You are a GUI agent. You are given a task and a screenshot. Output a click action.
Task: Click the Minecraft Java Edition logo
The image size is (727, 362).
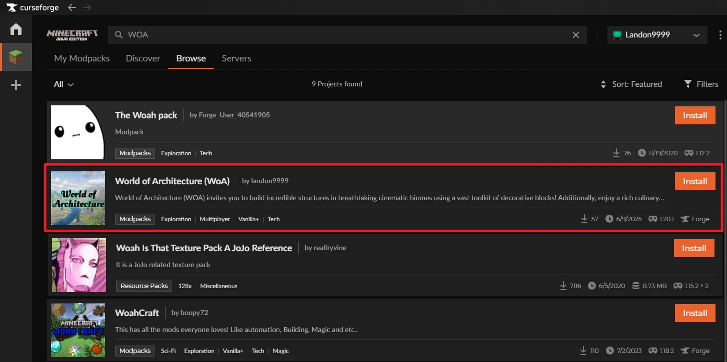tap(72, 35)
